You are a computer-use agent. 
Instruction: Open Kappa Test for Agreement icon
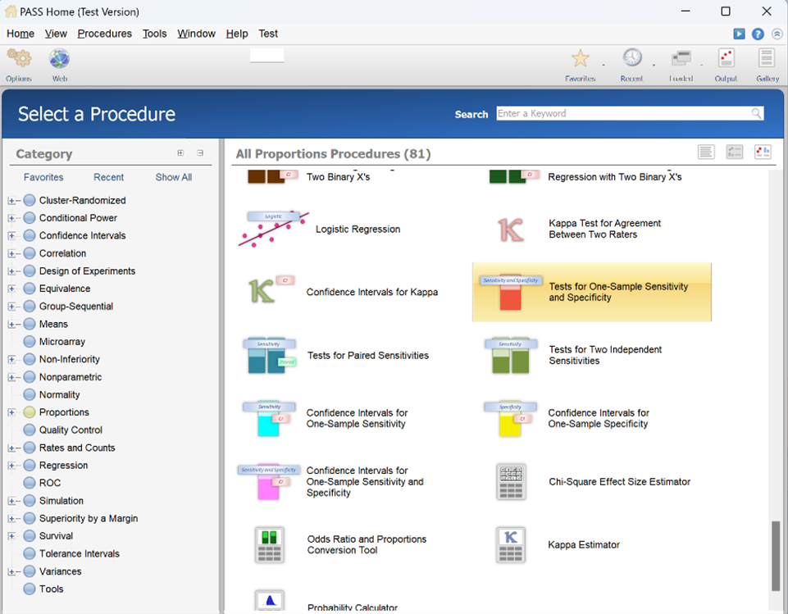click(x=511, y=229)
